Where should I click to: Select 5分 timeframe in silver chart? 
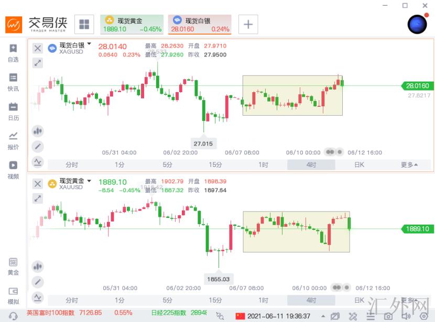tap(167, 165)
